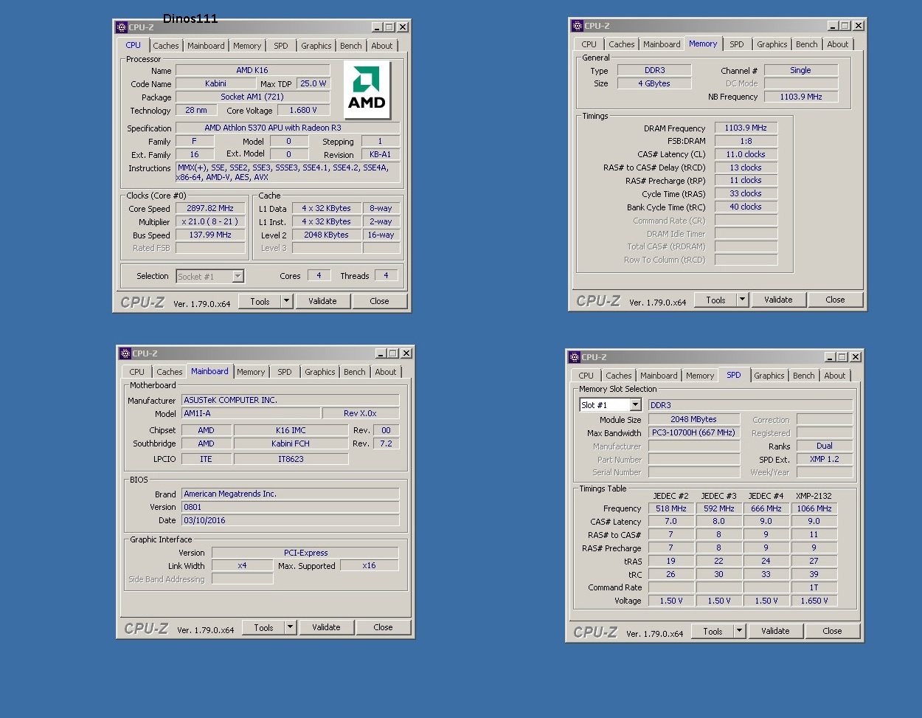Click the SPD Ext. value XMP 1.2
The image size is (922, 718).
(x=825, y=459)
